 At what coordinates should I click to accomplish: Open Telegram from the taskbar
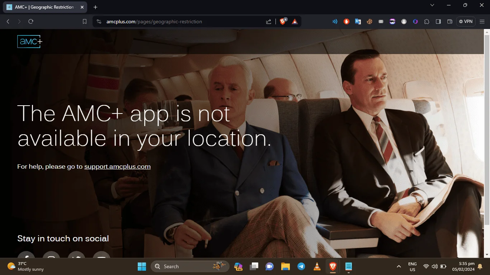301,266
